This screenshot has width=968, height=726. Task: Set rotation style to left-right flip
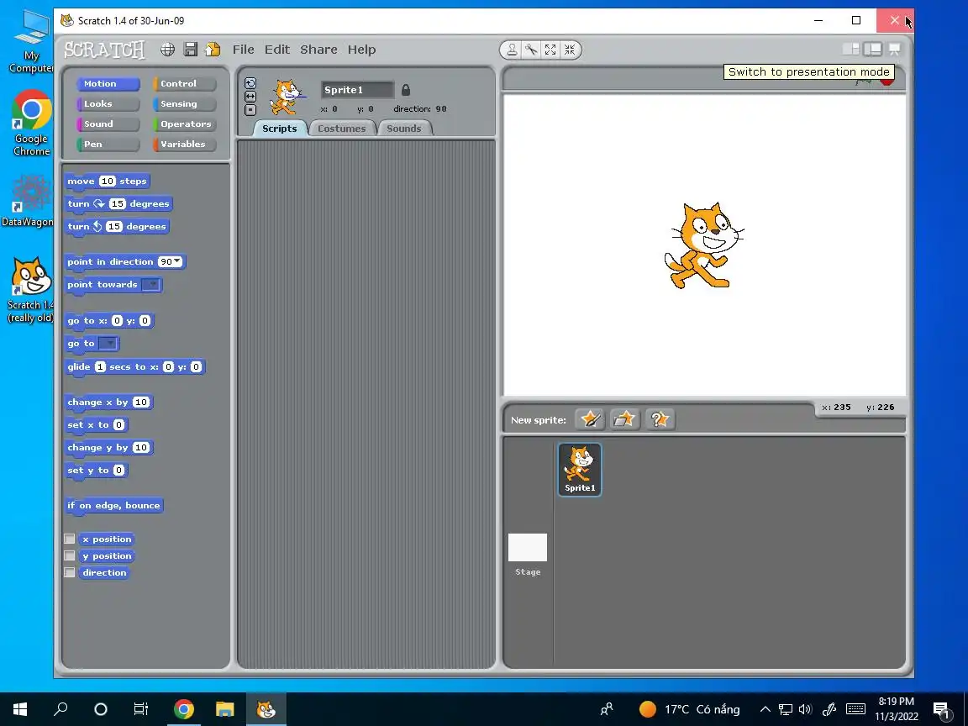pyautogui.click(x=250, y=97)
